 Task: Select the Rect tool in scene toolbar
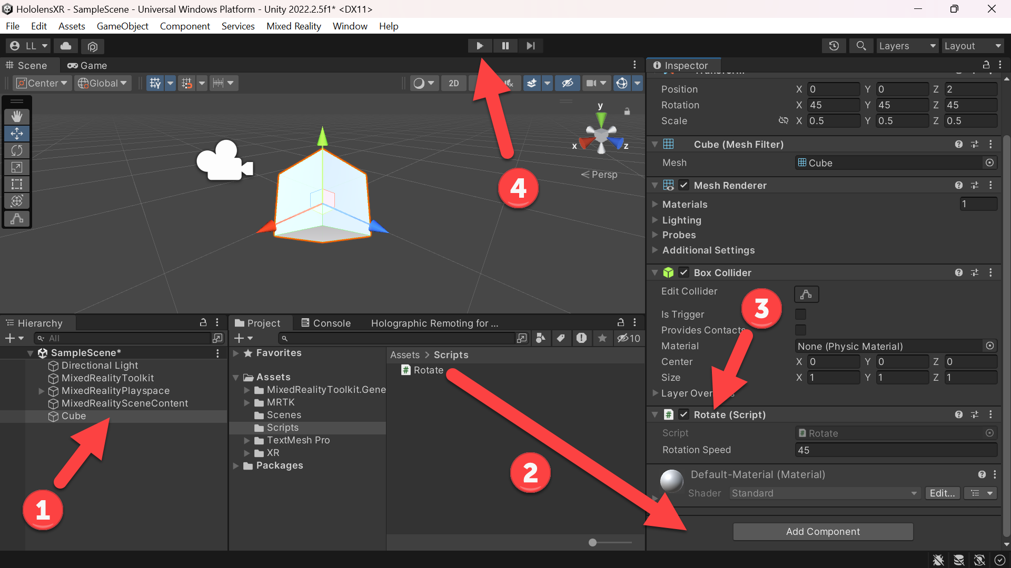point(17,184)
